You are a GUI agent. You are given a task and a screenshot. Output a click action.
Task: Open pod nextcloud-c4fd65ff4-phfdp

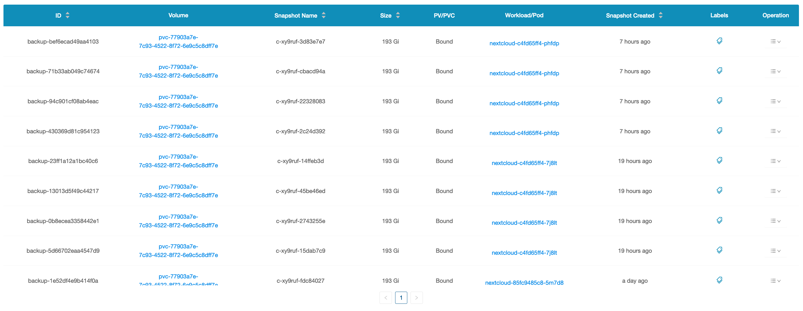pyautogui.click(x=524, y=43)
